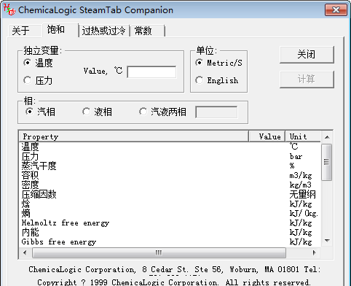Select the 液相 phase option
This screenshot has height=286, width=351.
pyautogui.click(x=98, y=112)
